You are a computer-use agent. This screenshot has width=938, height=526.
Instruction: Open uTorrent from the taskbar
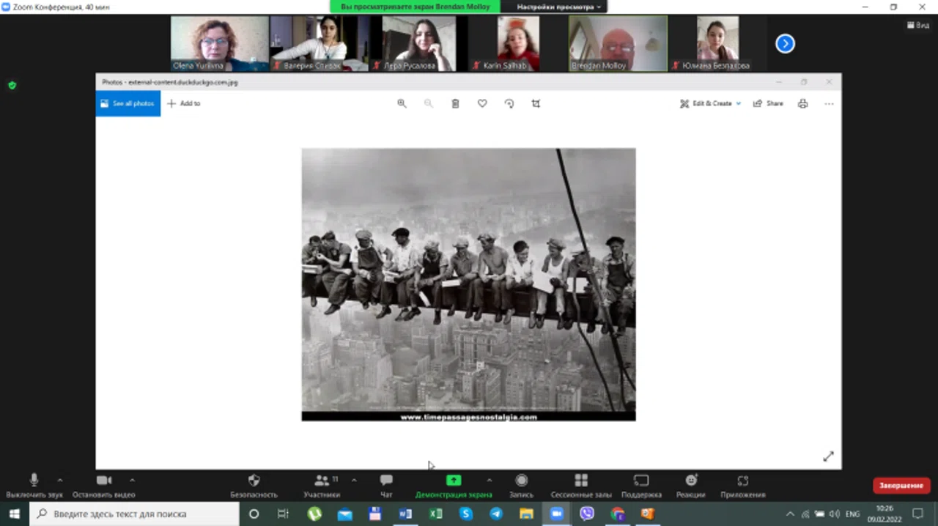click(314, 514)
